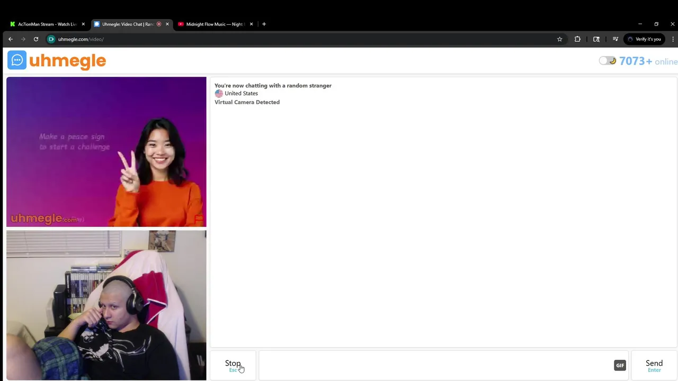The height and width of the screenshot is (381, 678).
Task: Click the Uhmegle chat bubble logo icon
Action: click(17, 60)
